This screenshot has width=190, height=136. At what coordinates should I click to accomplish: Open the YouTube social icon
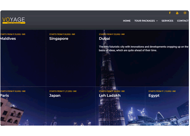point(177,13)
